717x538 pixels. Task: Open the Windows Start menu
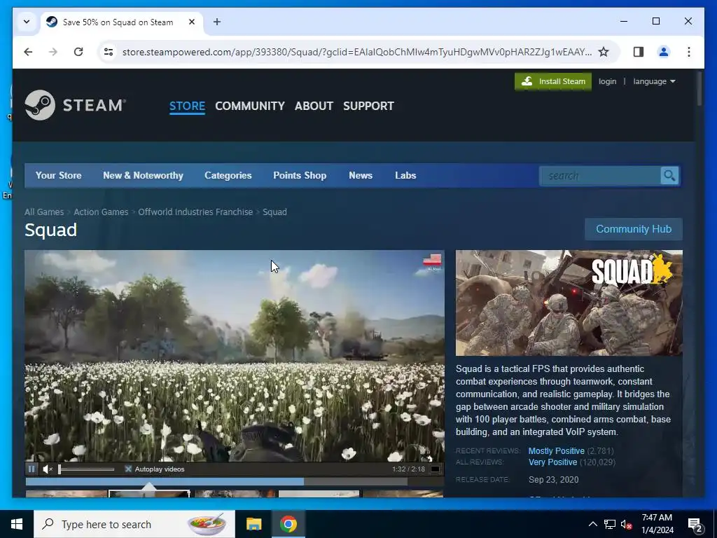[x=17, y=524]
